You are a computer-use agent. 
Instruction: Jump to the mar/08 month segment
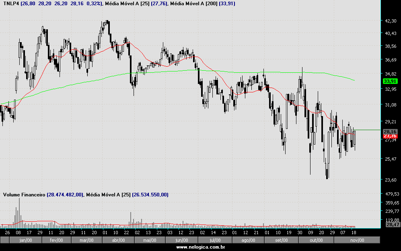(x=87, y=240)
